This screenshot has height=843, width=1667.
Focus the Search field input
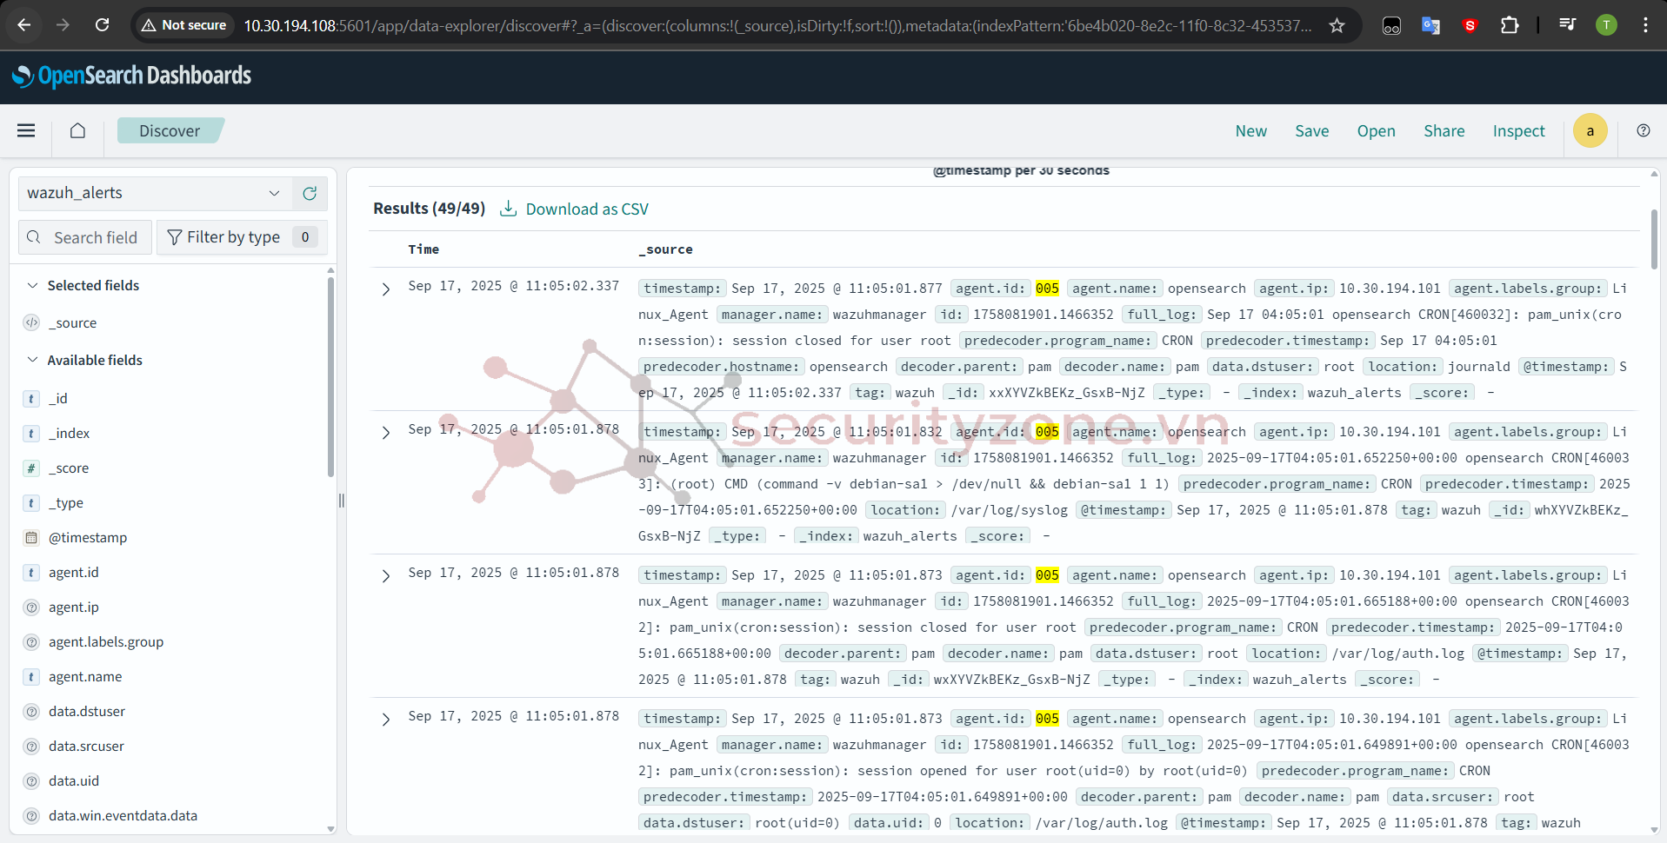click(85, 237)
